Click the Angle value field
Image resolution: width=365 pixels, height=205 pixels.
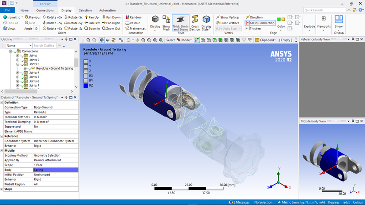[x=36, y=28]
